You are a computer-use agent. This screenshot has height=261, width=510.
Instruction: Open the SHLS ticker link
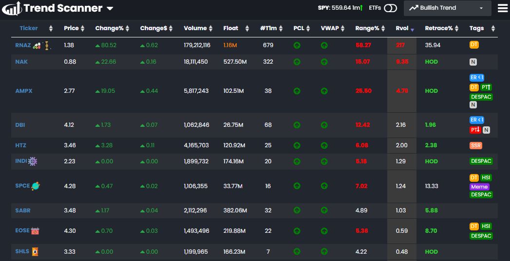click(22, 252)
